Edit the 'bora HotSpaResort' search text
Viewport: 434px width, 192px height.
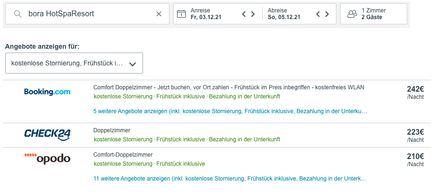click(x=61, y=14)
